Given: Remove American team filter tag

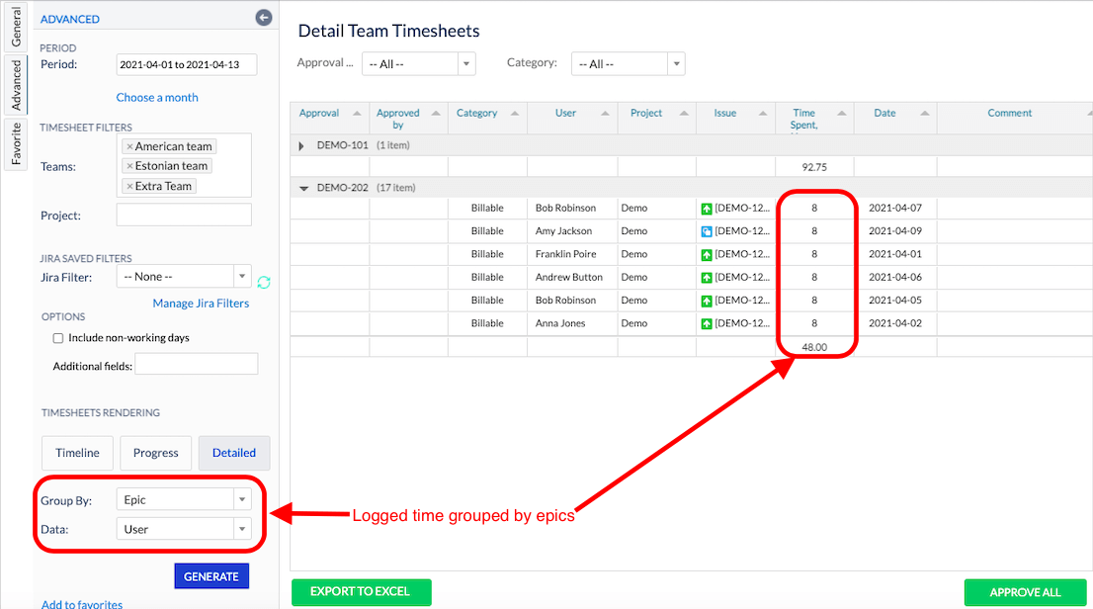Looking at the screenshot, I should tap(129, 146).
